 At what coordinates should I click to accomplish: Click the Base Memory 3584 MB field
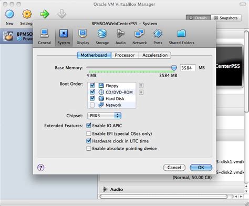[x=188, y=68]
